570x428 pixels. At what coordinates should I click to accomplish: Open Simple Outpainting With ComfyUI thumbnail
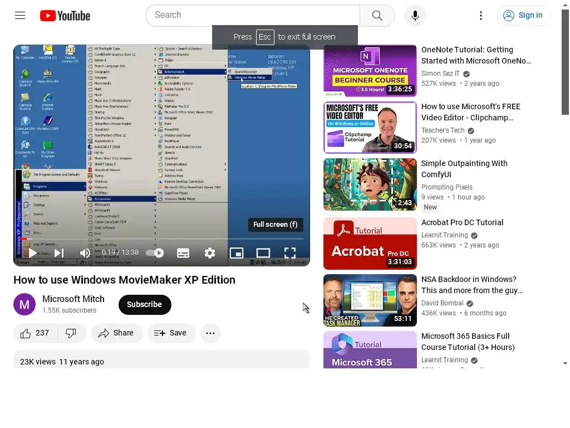tap(370, 184)
